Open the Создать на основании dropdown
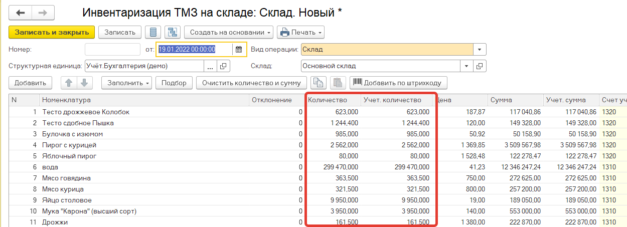This screenshot has height=227, width=627. click(228, 32)
